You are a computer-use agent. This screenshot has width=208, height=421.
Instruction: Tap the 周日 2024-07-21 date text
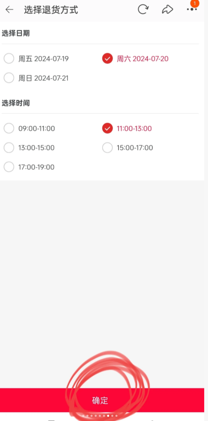tap(43, 78)
